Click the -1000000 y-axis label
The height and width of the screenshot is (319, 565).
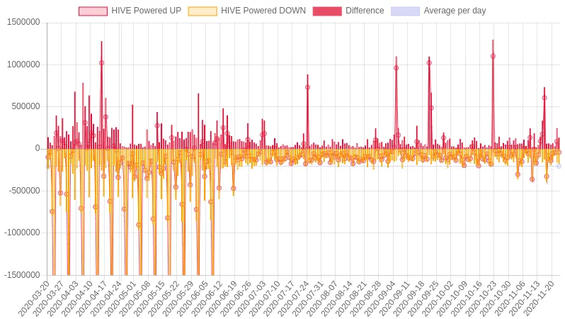coord(22,233)
